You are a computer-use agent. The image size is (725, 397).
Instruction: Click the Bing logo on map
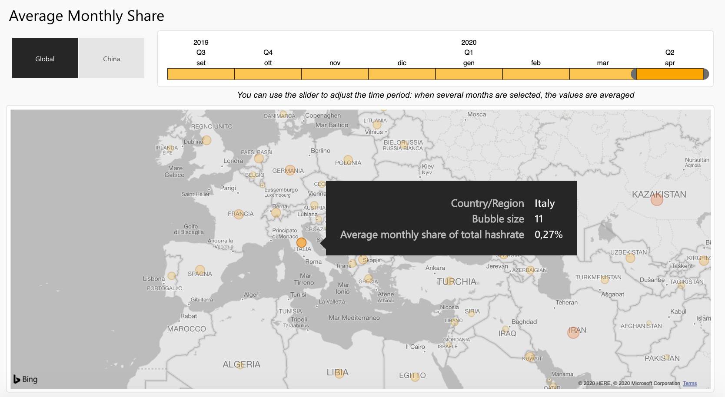pos(25,379)
